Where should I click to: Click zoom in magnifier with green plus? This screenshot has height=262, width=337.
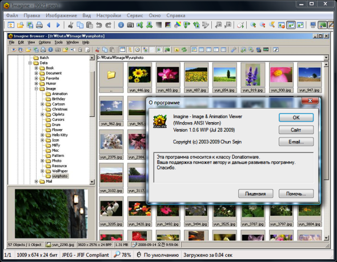pos(253,25)
